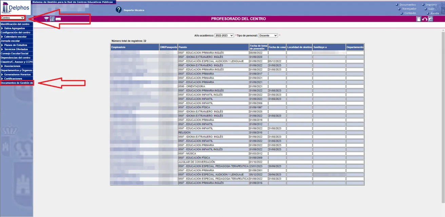Open Identificación del centro
This screenshot has width=445, height=217.
(x=15, y=24)
